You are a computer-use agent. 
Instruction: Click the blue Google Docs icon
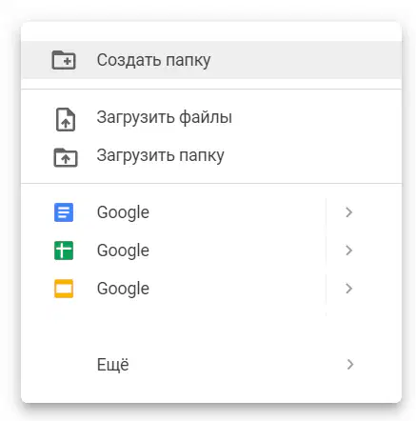[64, 212]
